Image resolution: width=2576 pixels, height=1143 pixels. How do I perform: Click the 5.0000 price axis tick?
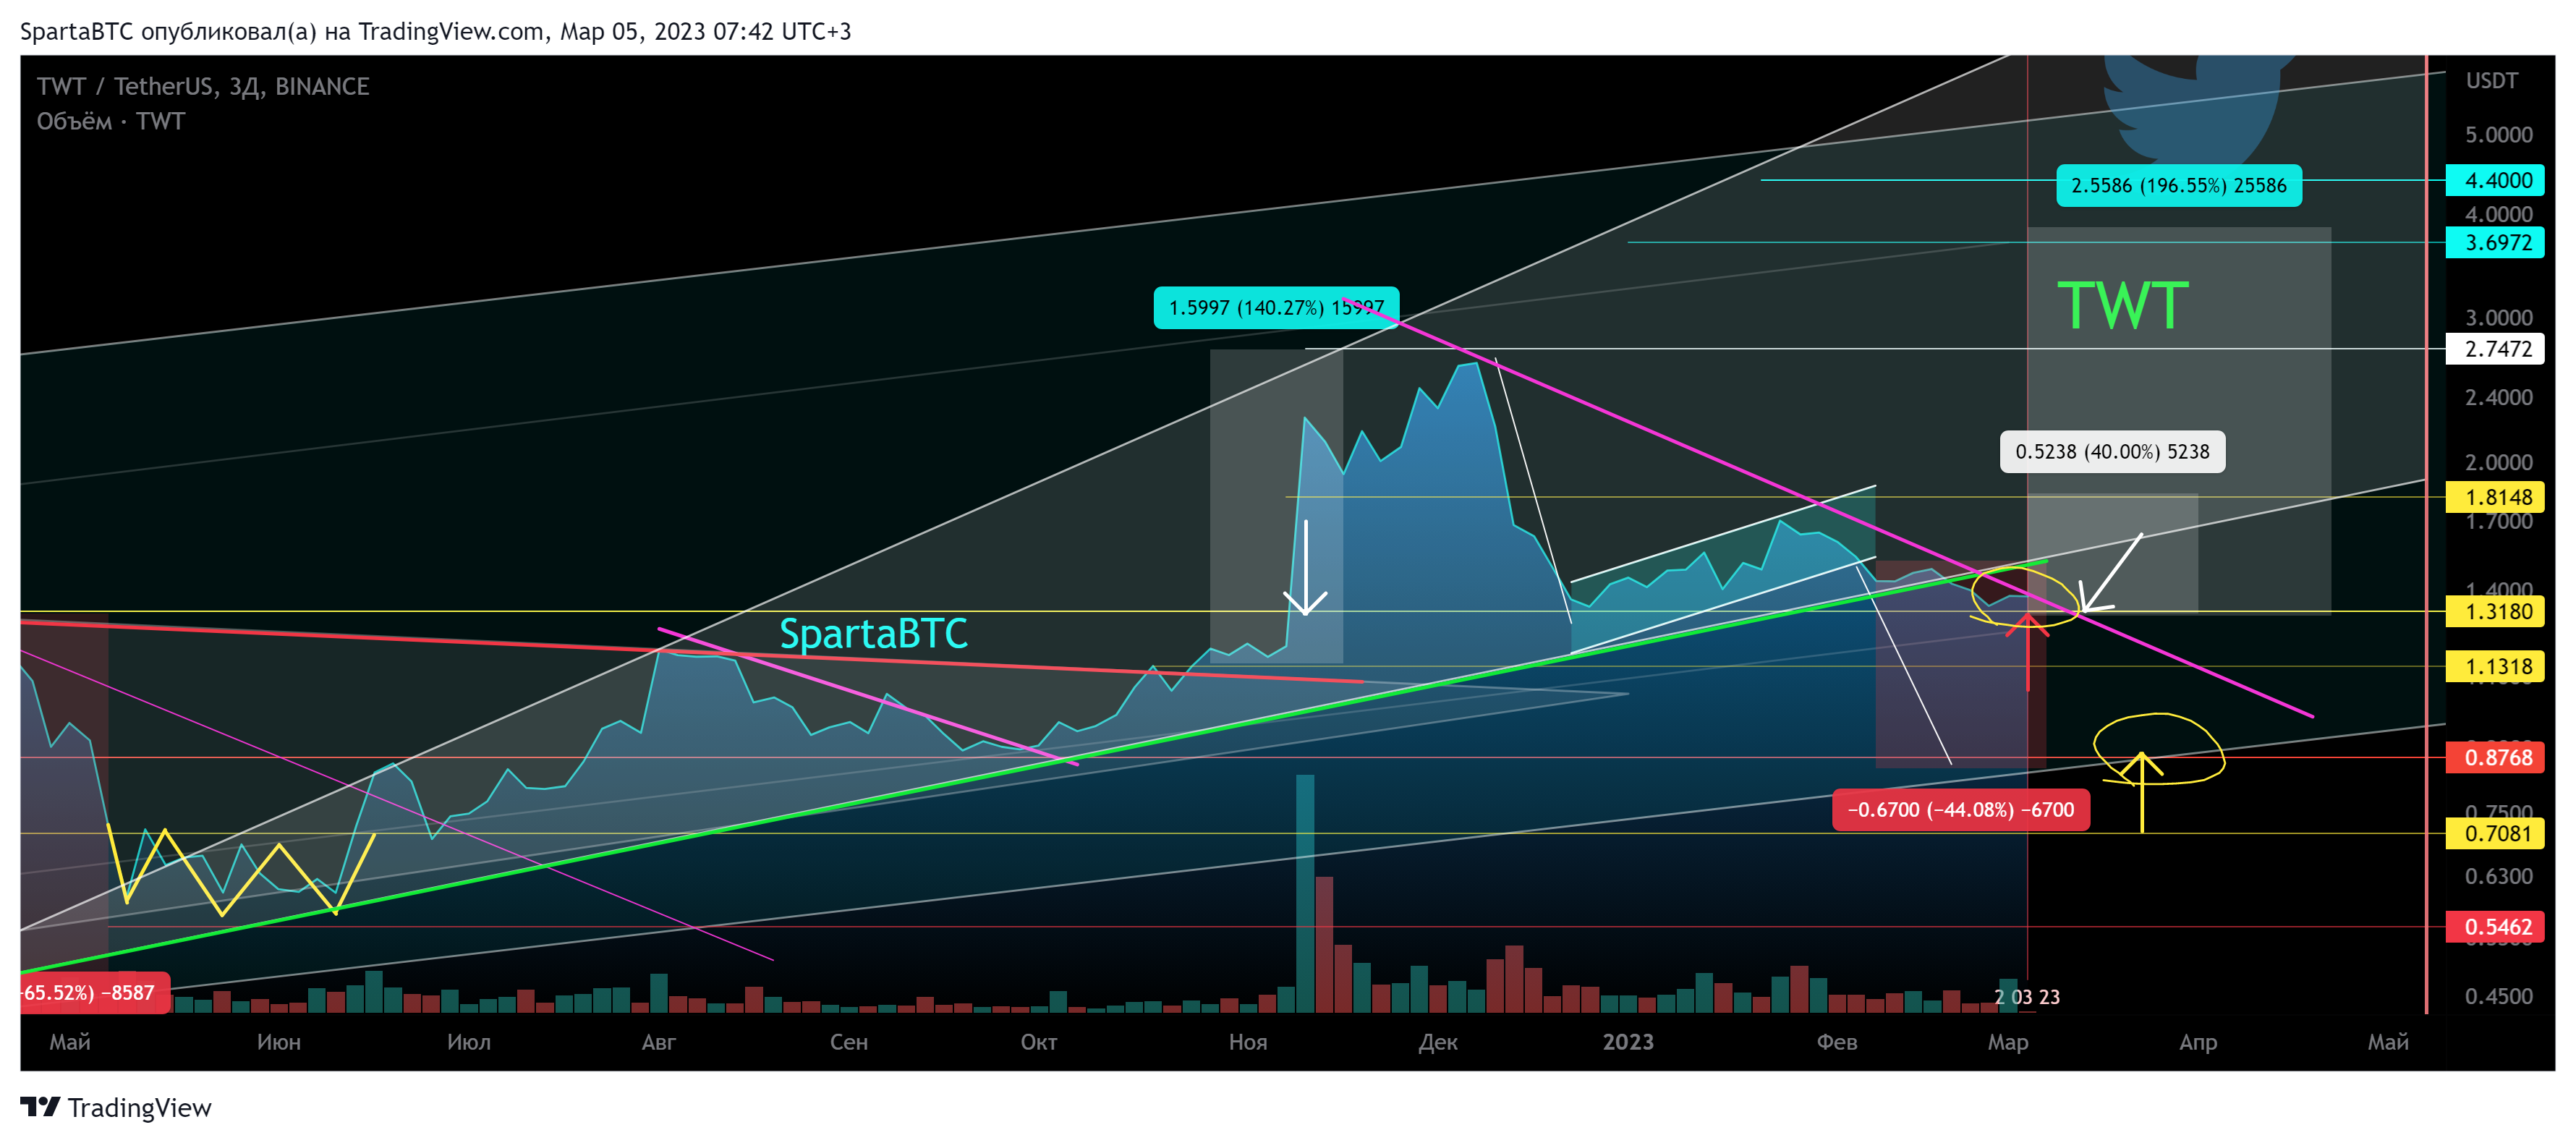tap(2498, 134)
